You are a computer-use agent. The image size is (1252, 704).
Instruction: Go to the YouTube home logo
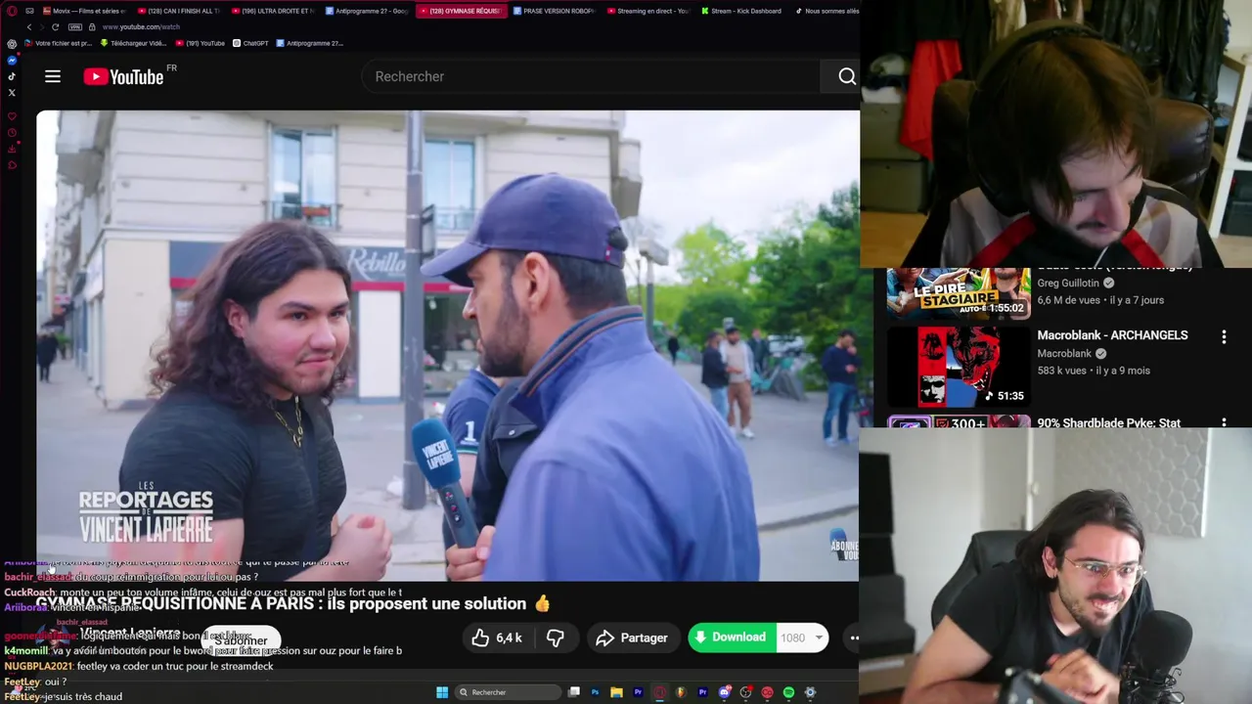tap(124, 76)
